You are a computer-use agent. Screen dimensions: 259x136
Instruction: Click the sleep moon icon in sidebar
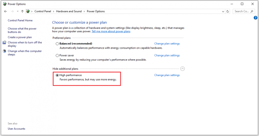(5, 51)
